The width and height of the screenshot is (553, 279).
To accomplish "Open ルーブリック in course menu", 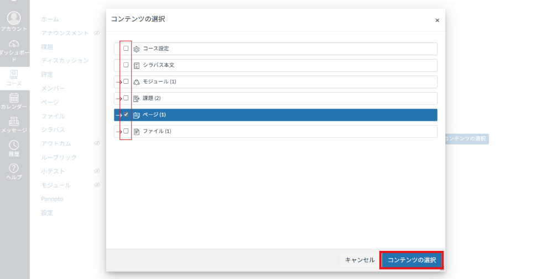I will click(x=59, y=157).
